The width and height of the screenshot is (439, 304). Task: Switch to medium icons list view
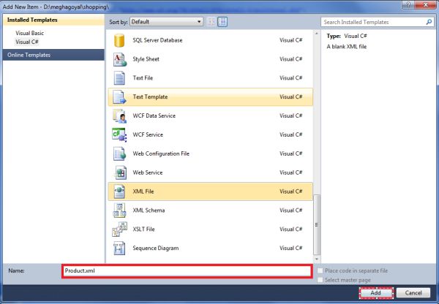(222, 22)
